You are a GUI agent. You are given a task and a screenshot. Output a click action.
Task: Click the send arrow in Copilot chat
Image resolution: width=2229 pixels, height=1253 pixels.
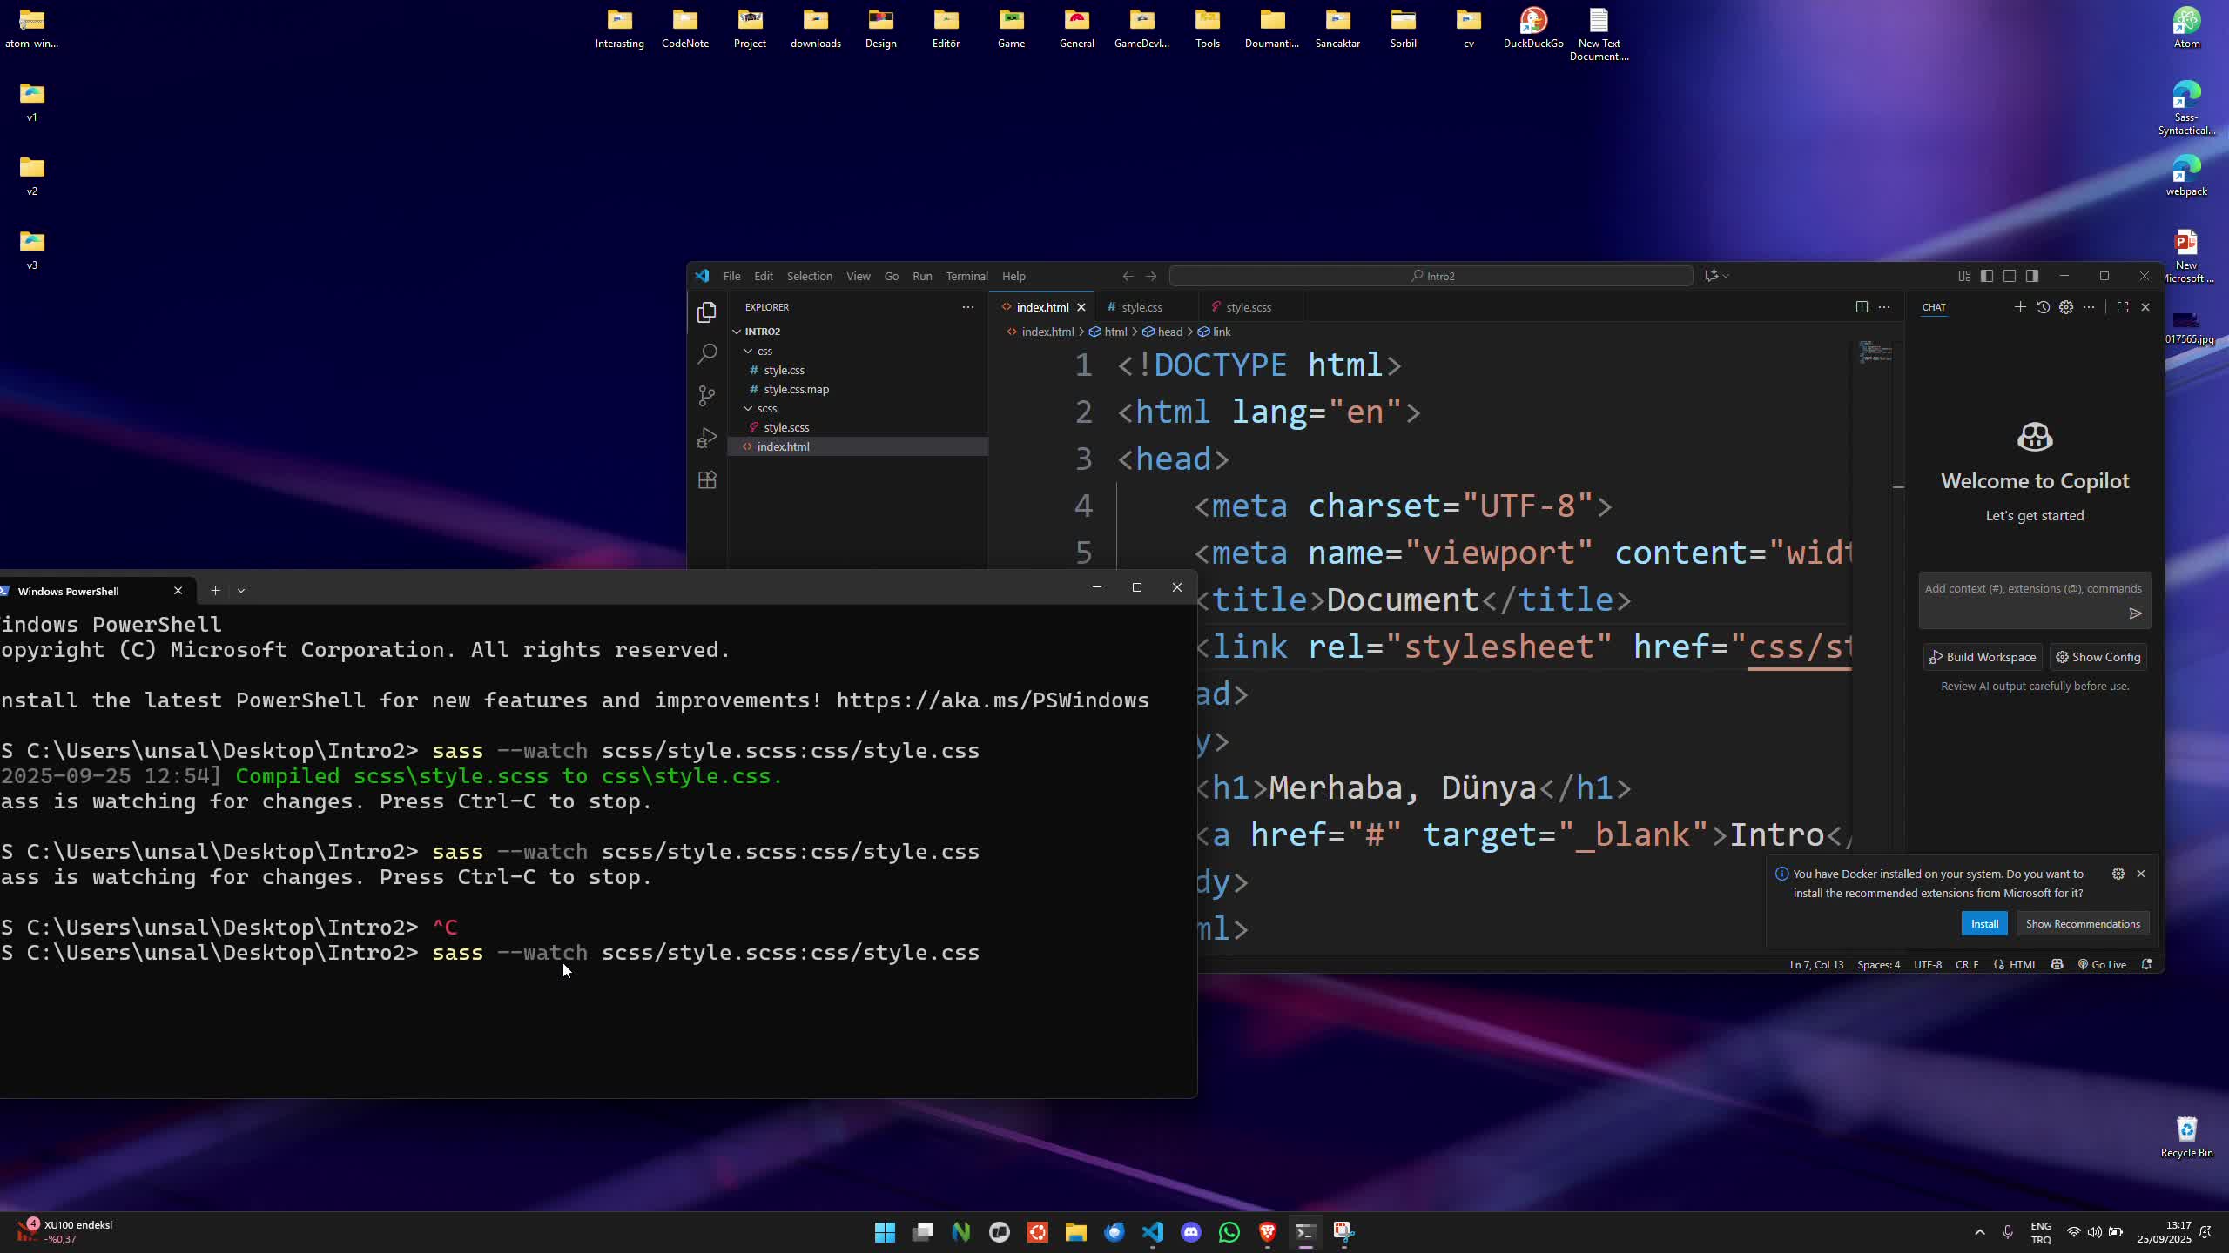coord(2135,613)
